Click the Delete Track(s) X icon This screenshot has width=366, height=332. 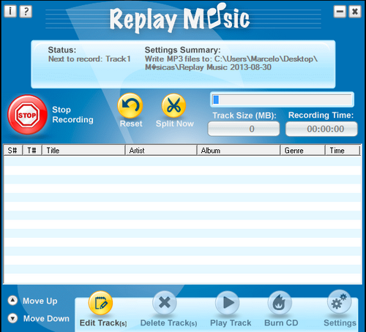(x=165, y=303)
